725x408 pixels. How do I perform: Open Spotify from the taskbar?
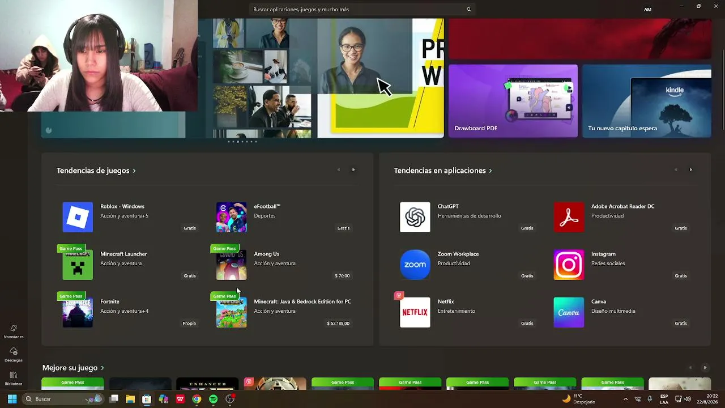click(213, 399)
